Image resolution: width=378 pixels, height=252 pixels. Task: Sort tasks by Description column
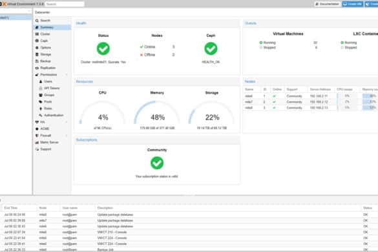(228, 208)
